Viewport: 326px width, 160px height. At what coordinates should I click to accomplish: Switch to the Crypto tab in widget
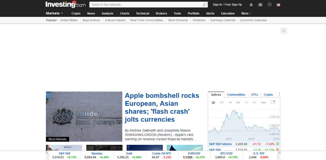pos(268,95)
